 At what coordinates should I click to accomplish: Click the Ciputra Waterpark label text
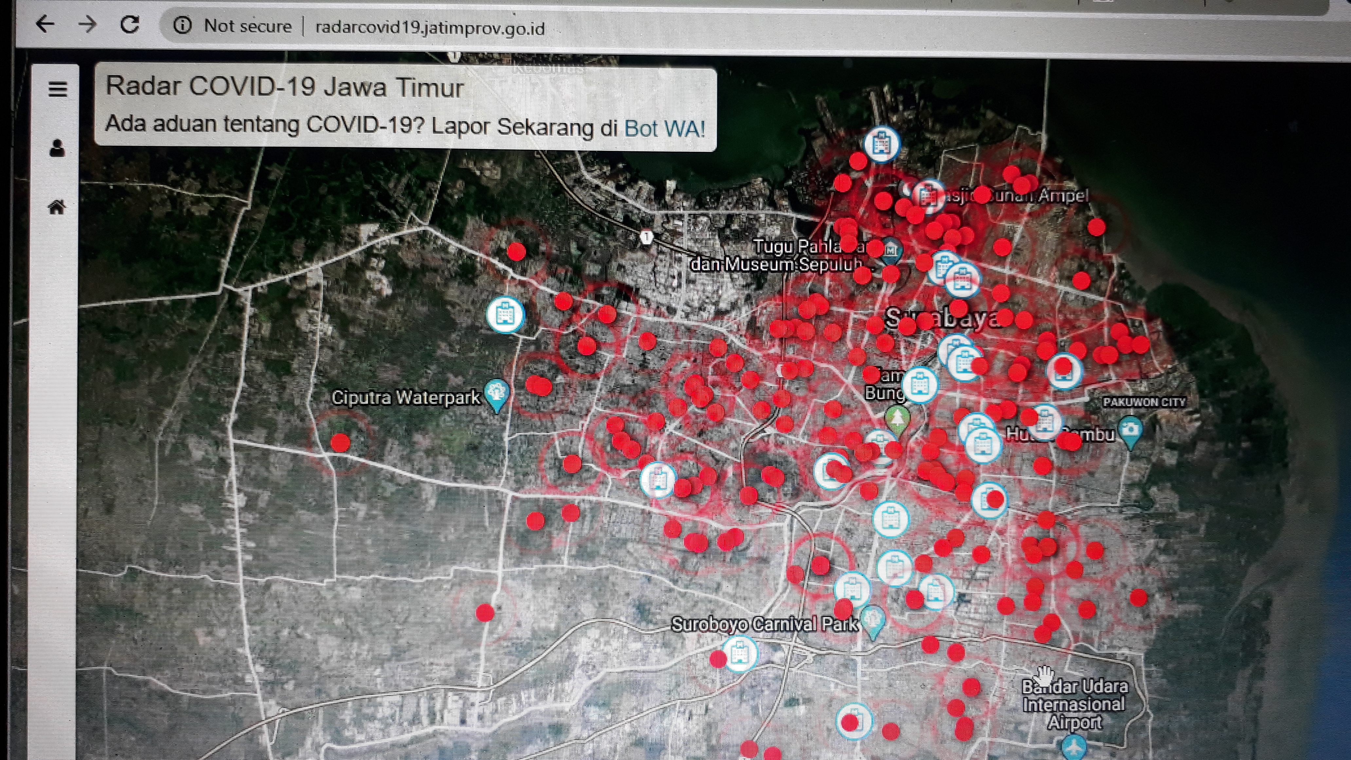pyautogui.click(x=405, y=397)
